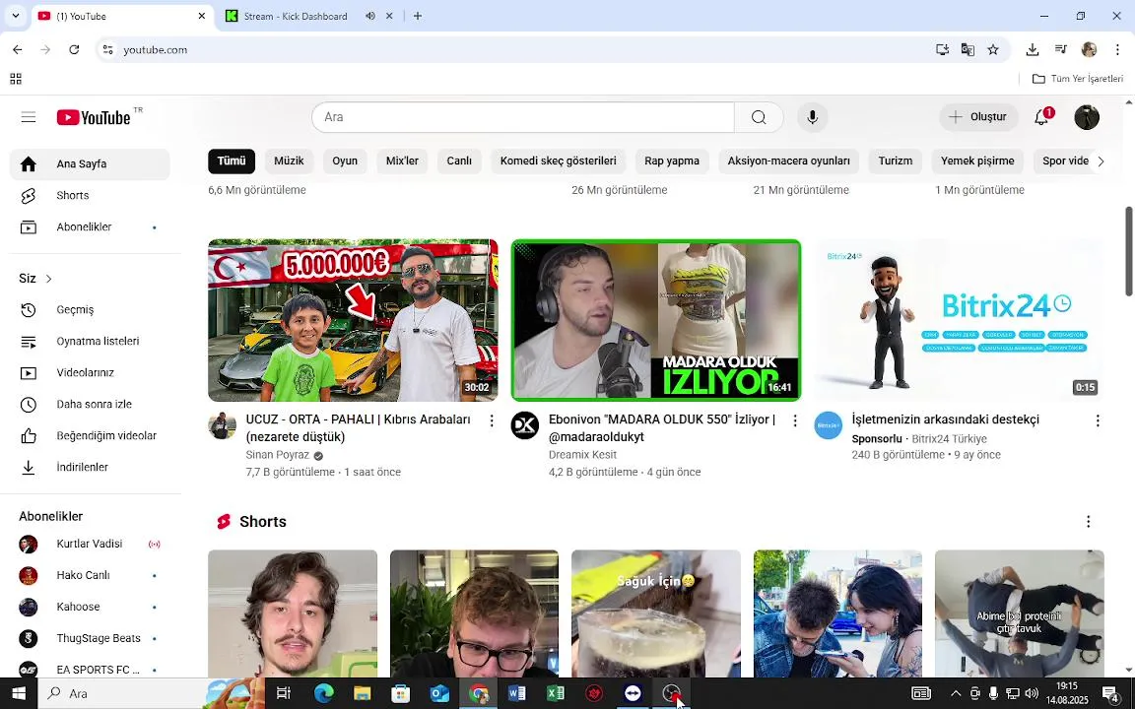Viewport: 1135px width, 709px height.
Task: Go back in browser history
Action: tap(18, 50)
